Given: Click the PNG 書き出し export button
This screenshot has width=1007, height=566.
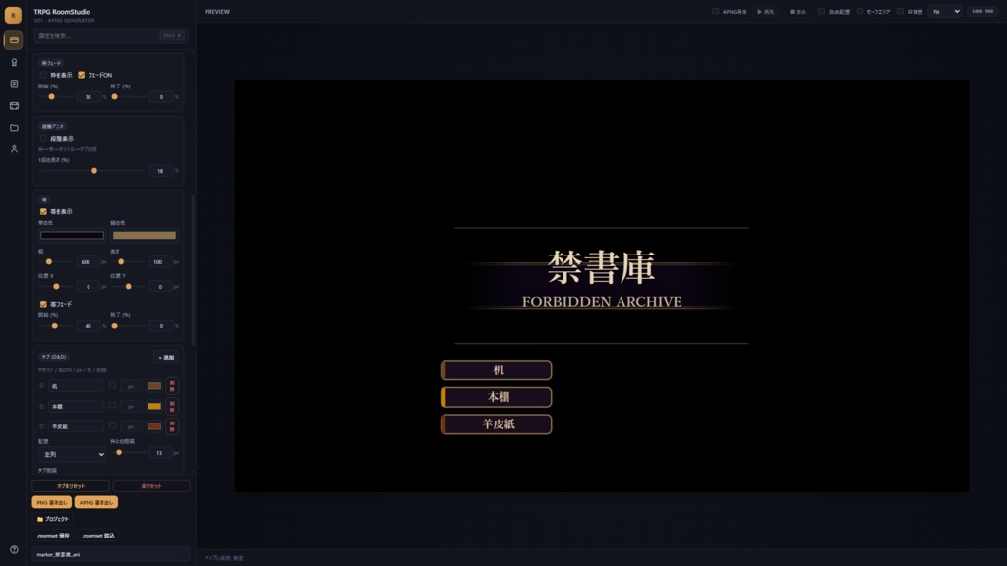Looking at the screenshot, I should pos(52,502).
